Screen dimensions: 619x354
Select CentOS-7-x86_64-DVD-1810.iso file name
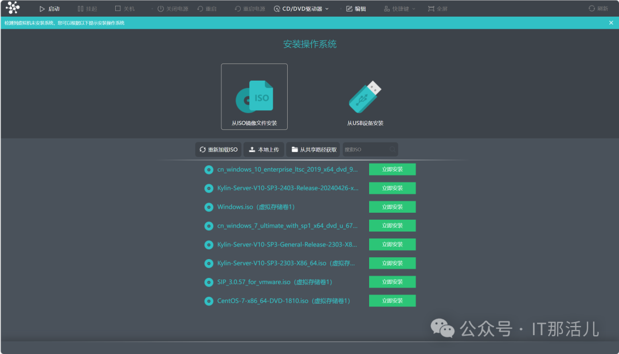click(x=284, y=301)
